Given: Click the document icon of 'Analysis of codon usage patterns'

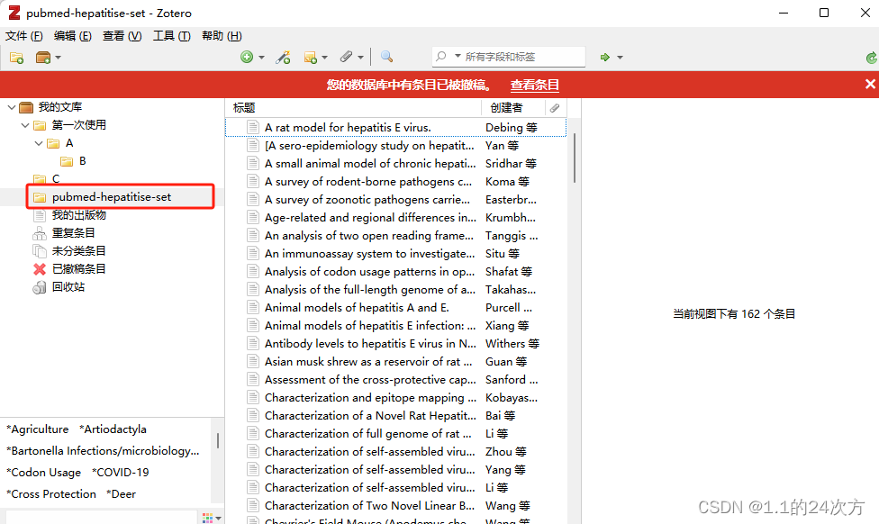Looking at the screenshot, I should 253,271.
